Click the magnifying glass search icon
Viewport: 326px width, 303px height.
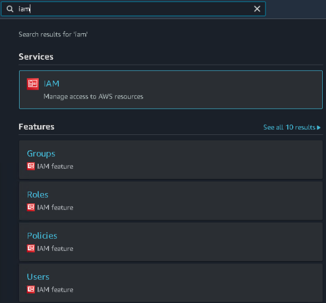(x=10, y=9)
